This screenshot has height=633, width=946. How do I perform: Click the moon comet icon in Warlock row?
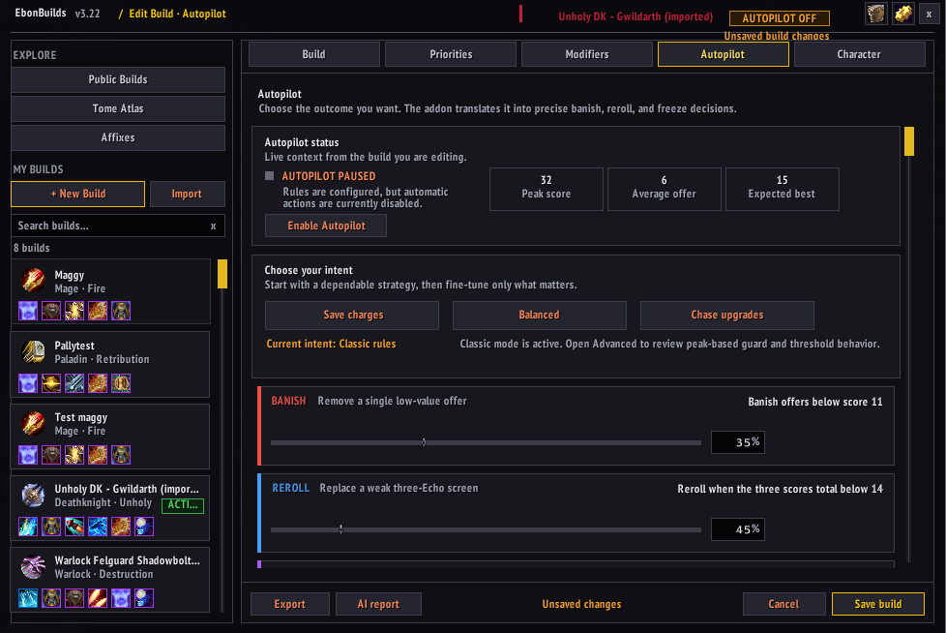tap(144, 598)
